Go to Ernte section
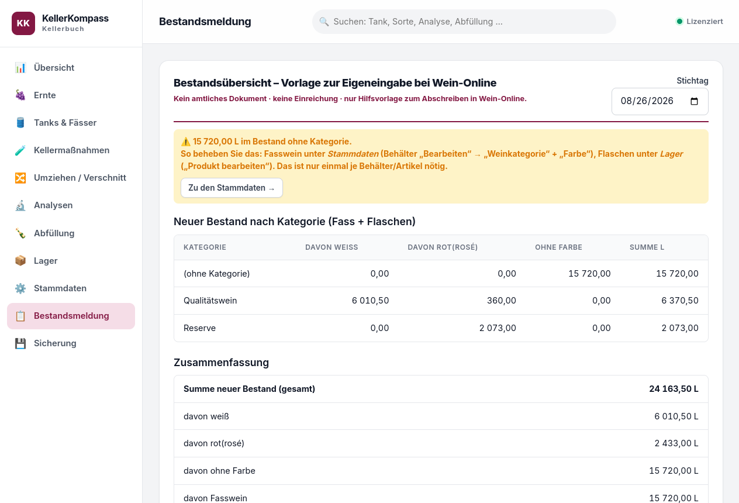Image resolution: width=739 pixels, height=503 pixels. coord(71,95)
